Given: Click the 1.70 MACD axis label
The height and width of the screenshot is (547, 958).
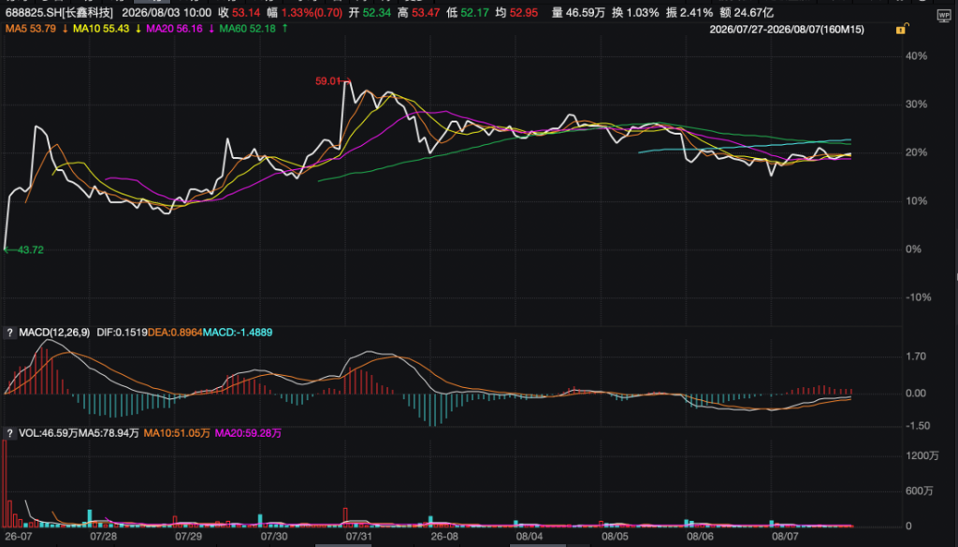Looking at the screenshot, I should point(916,357).
